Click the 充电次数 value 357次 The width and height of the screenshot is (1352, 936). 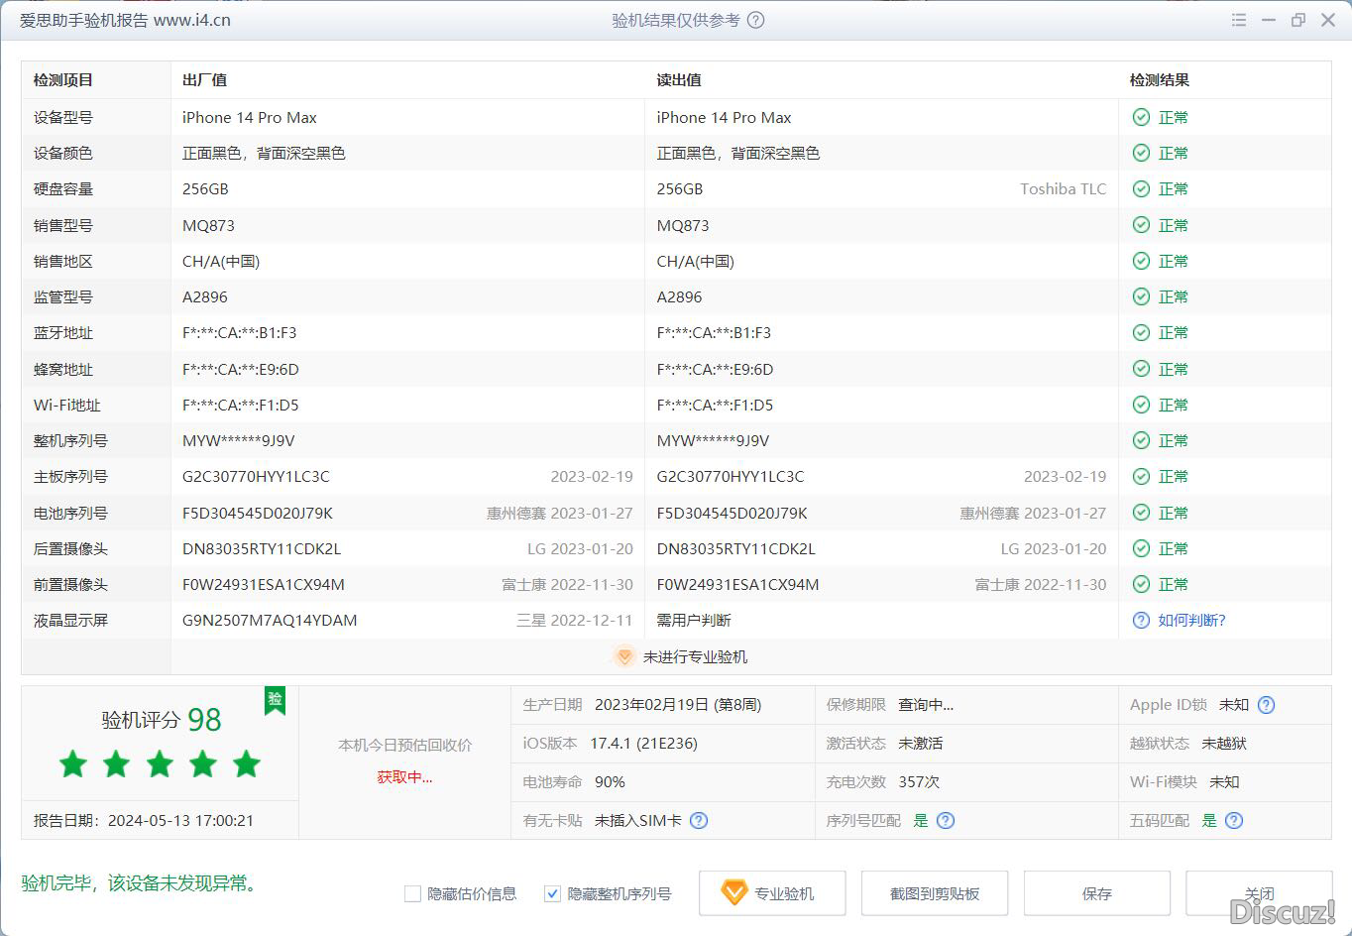919,781
